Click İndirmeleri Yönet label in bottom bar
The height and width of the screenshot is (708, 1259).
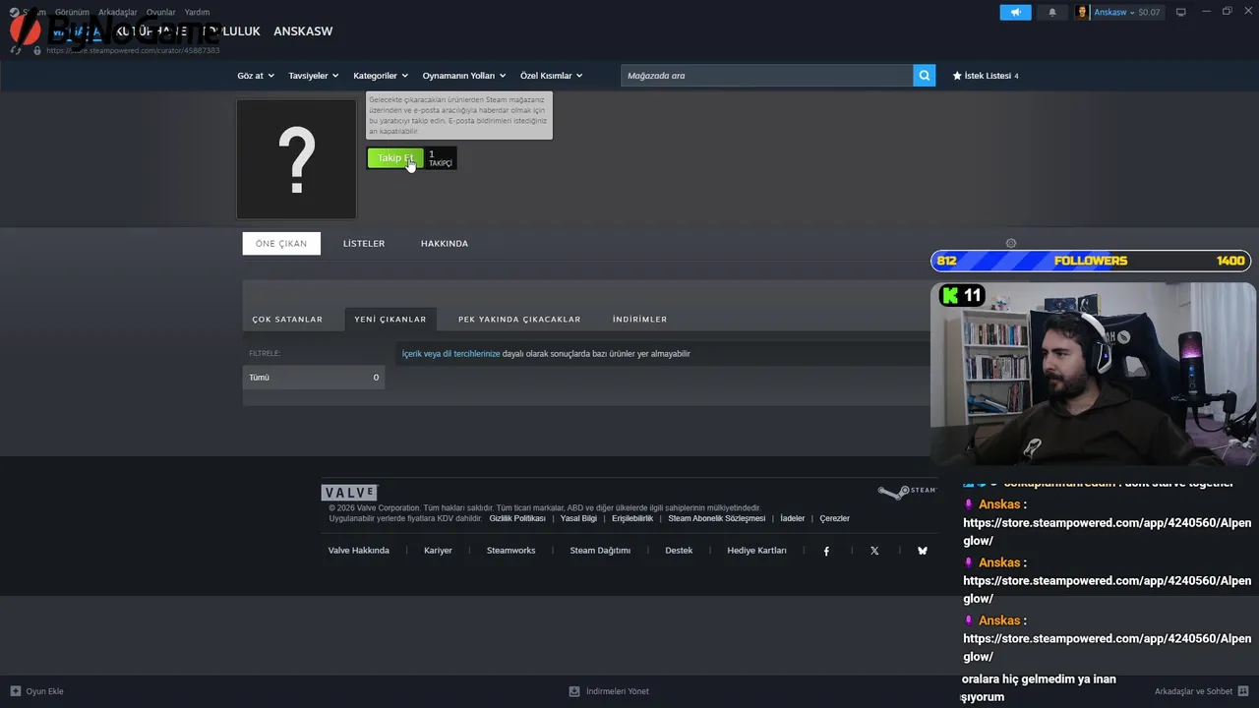pyautogui.click(x=618, y=691)
